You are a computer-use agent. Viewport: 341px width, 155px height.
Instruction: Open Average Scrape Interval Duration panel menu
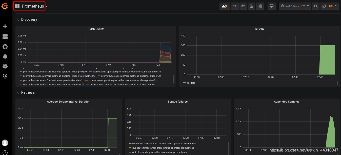point(69,102)
